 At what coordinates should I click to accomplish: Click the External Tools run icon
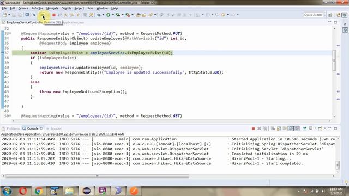tap(128, 15)
